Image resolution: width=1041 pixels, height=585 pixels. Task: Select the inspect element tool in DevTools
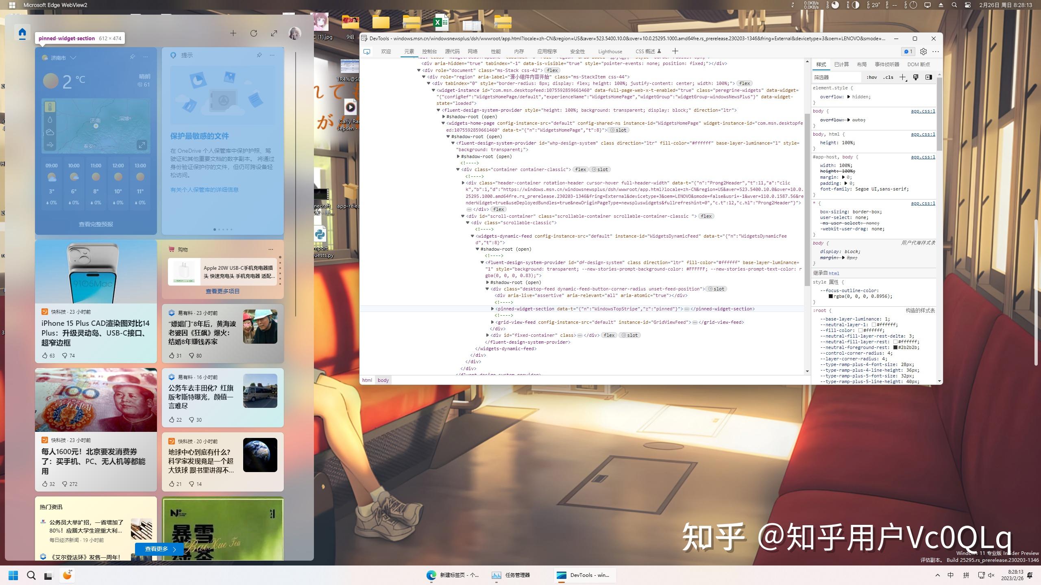point(367,52)
